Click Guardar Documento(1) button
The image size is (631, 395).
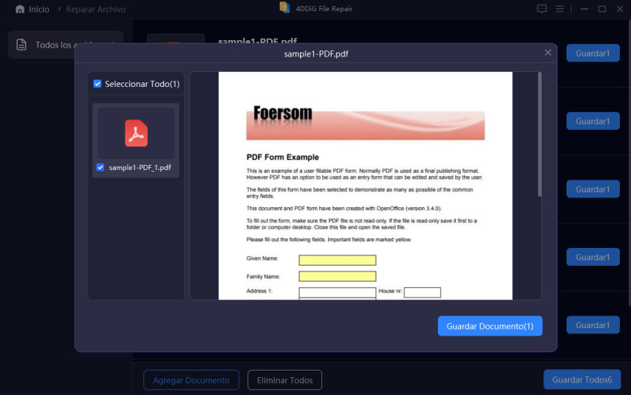[490, 326]
